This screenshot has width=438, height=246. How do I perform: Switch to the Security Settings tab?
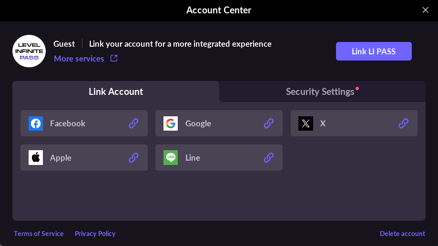(320, 92)
